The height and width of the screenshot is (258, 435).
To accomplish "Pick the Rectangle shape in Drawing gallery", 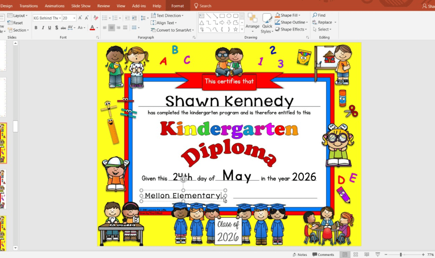I will [222, 16].
